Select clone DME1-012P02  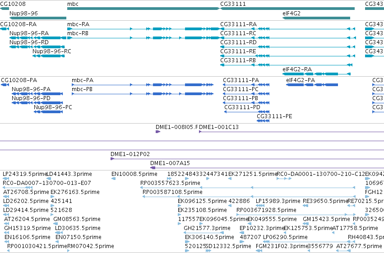pyautogui.click(x=247, y=159)
